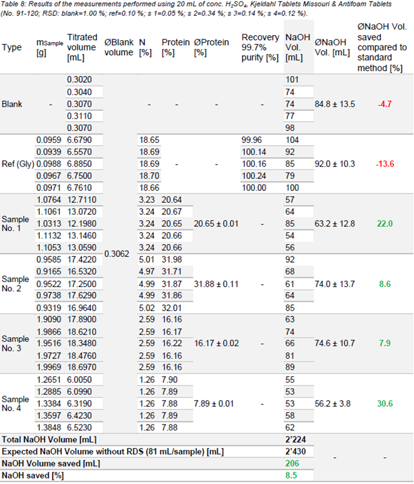The image size is (414, 484).
Task: Select the Type column header
Action: [x=12, y=48]
